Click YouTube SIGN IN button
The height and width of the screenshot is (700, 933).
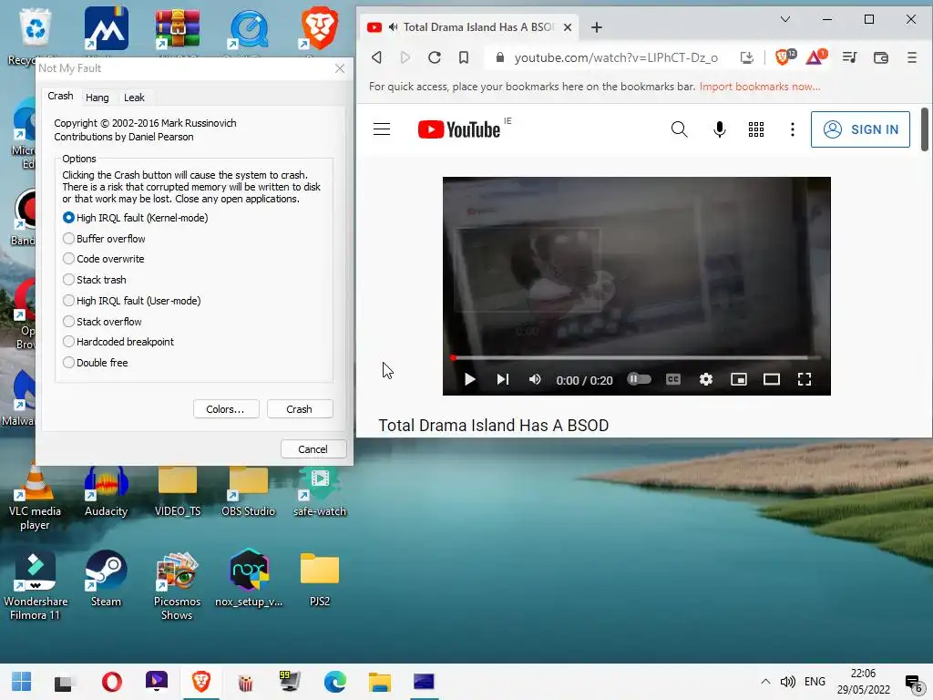860,129
